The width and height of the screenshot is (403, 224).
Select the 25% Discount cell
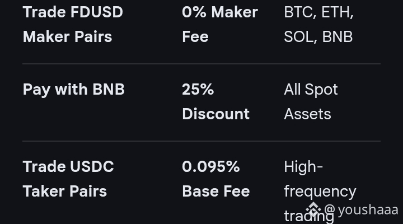coord(215,101)
